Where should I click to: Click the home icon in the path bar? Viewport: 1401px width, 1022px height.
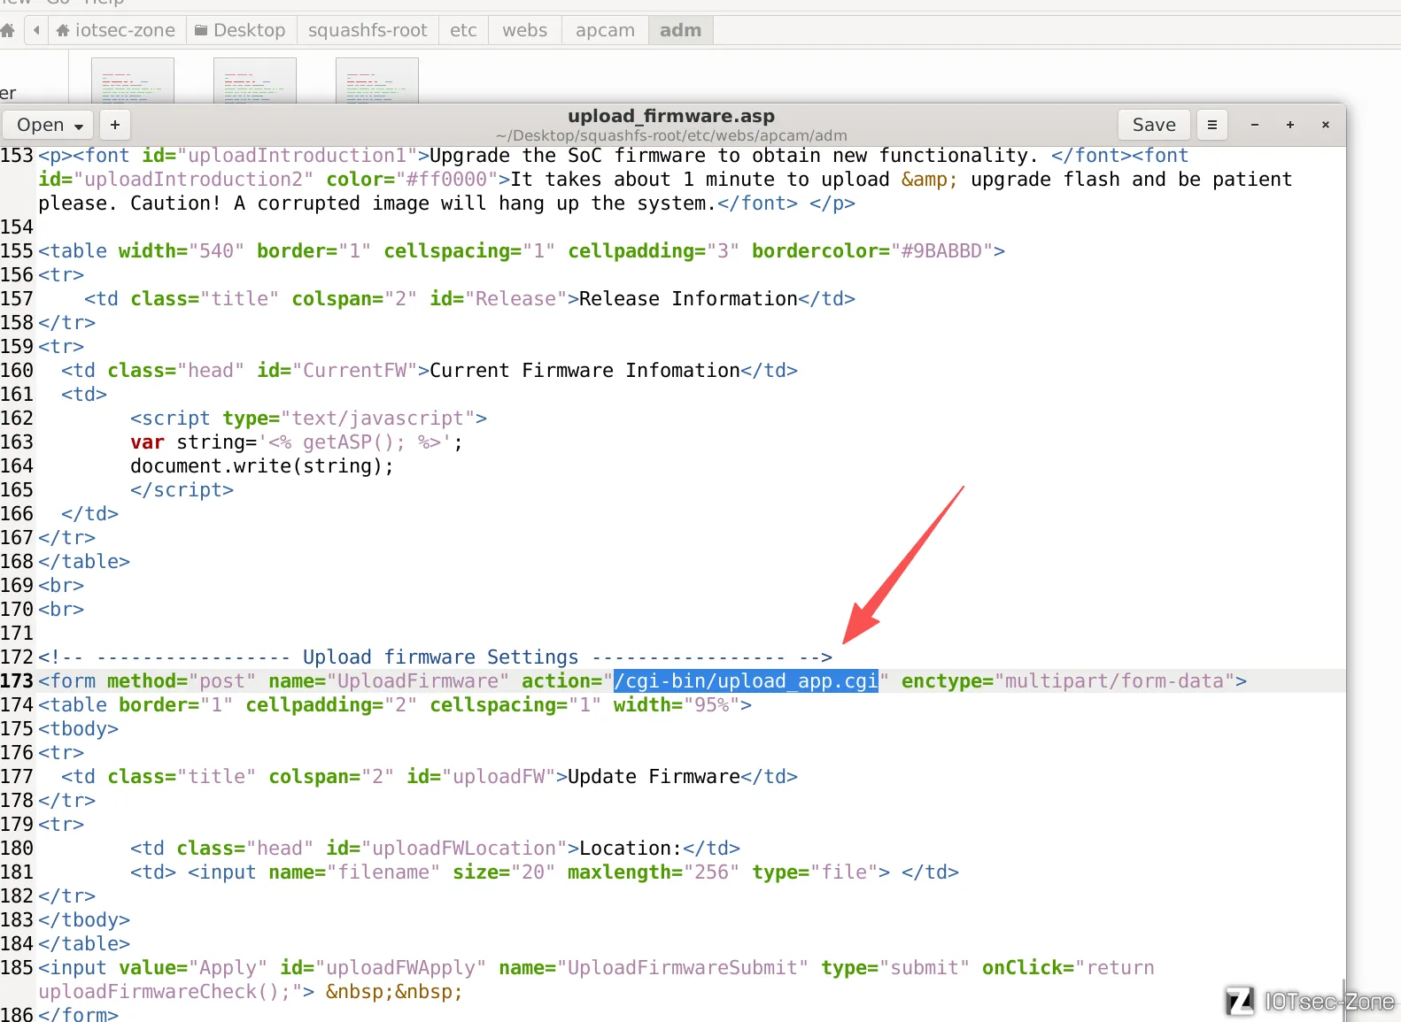[x=8, y=30]
